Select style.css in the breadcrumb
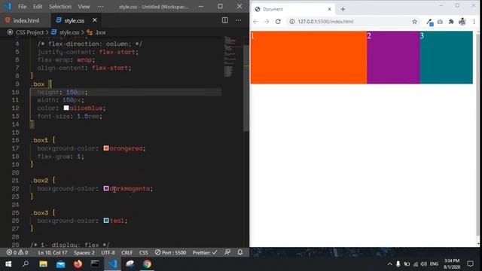 [69, 32]
